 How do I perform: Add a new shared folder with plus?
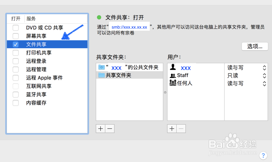point(101,129)
